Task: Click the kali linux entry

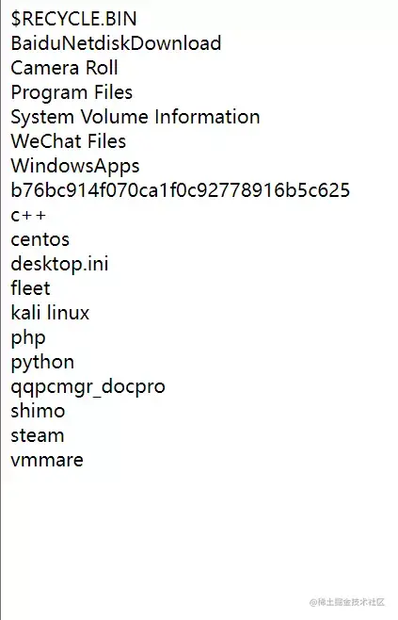Action: [50, 313]
